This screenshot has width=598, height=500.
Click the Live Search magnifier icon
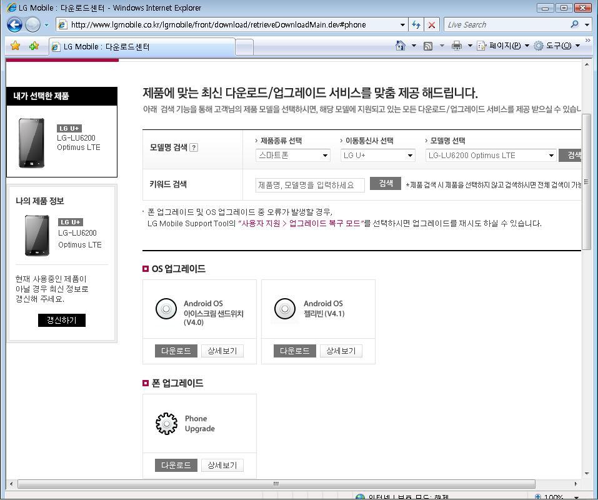tap(574, 24)
